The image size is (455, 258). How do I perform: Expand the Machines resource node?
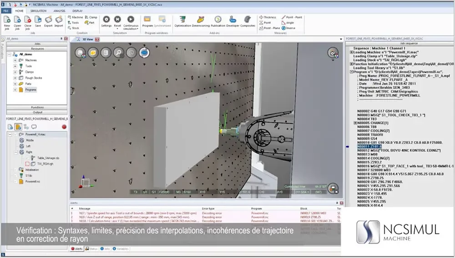click(15, 60)
